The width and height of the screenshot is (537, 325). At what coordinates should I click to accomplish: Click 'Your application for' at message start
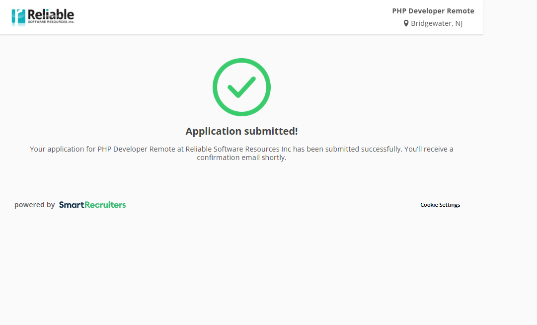(62, 149)
